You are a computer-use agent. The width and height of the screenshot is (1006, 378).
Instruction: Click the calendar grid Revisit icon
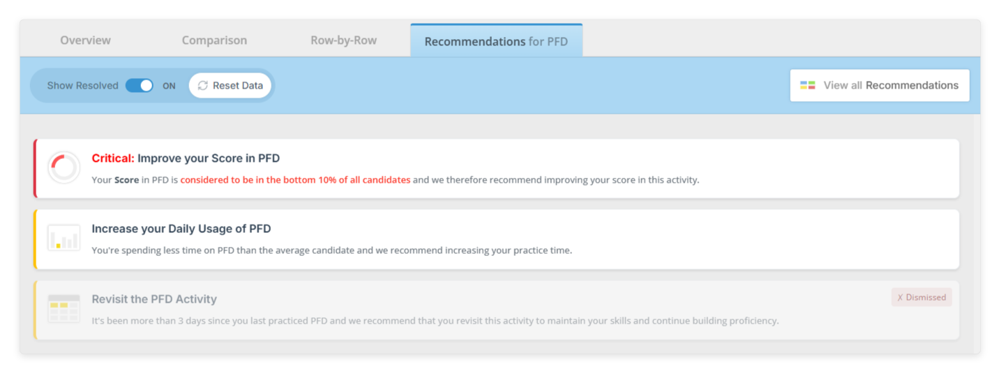(x=64, y=308)
